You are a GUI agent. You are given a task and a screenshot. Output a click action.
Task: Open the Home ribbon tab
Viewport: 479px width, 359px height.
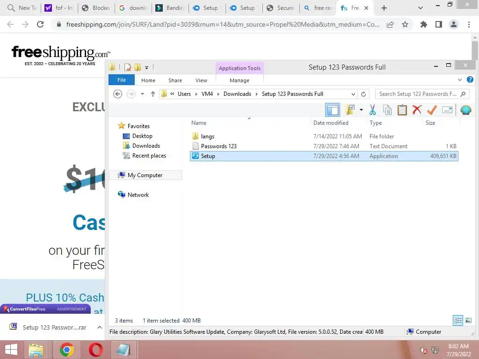tap(148, 80)
